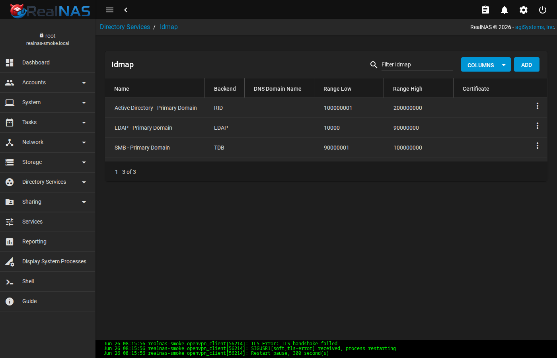Viewport: 557px width, 358px height.
Task: Click the Display System Processes icon
Action: coord(10,261)
